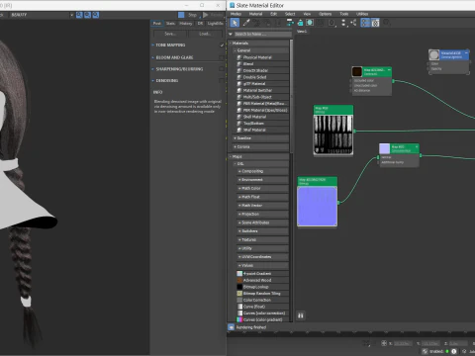
Task: Click the Load... button in Post tab
Action: (x=205, y=34)
